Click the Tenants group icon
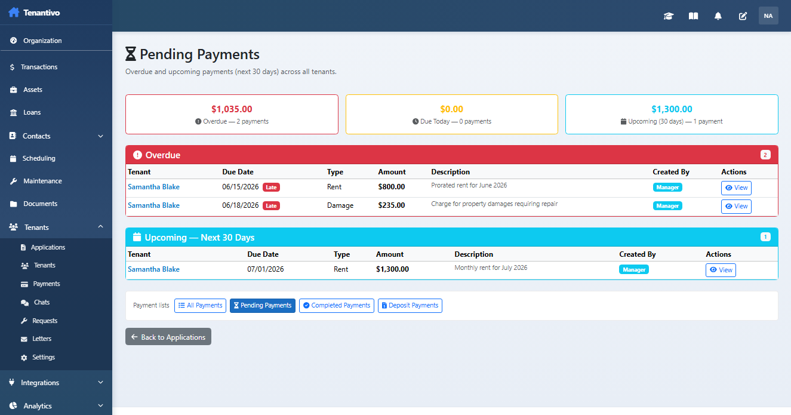This screenshot has width=791, height=415. pyautogui.click(x=13, y=228)
